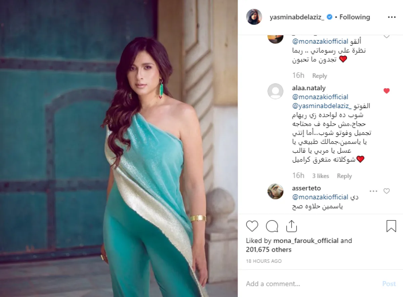The image size is (403, 297).
Task: Open comment bubble icon under post
Action: tap(272, 226)
